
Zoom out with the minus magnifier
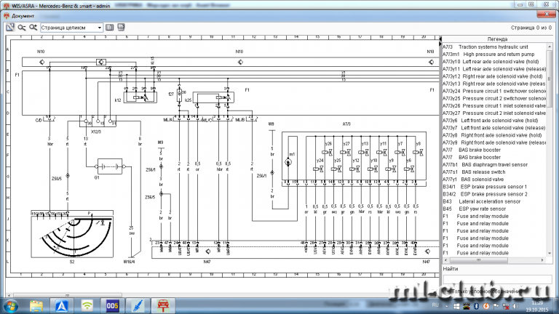click(x=22, y=28)
